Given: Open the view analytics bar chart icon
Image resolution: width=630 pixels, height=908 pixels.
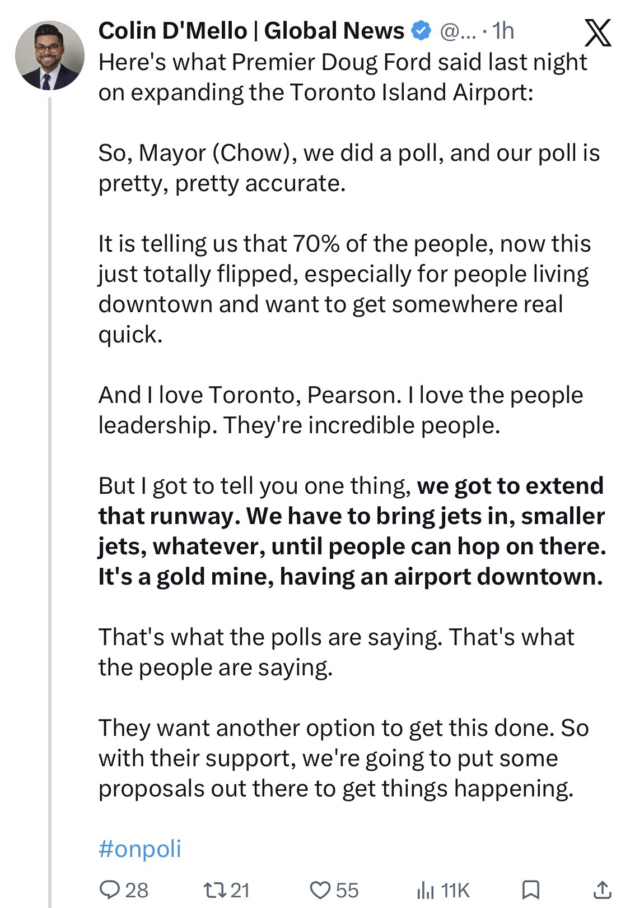Looking at the screenshot, I should [426, 890].
